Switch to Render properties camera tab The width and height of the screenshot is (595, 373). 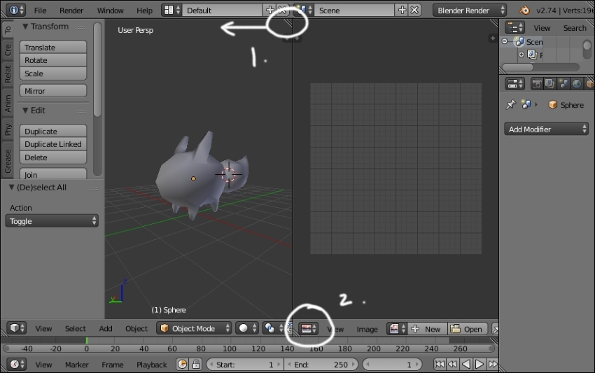coord(537,84)
